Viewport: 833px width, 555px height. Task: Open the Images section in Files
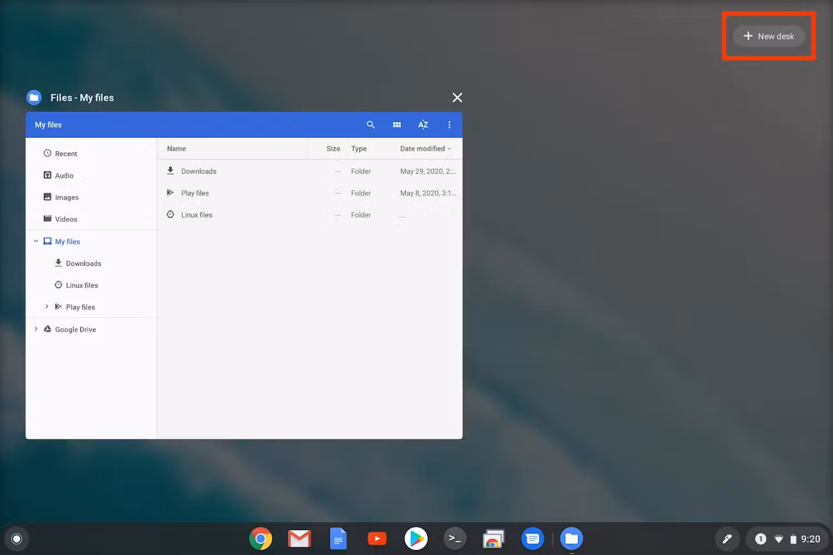pyautogui.click(x=67, y=197)
